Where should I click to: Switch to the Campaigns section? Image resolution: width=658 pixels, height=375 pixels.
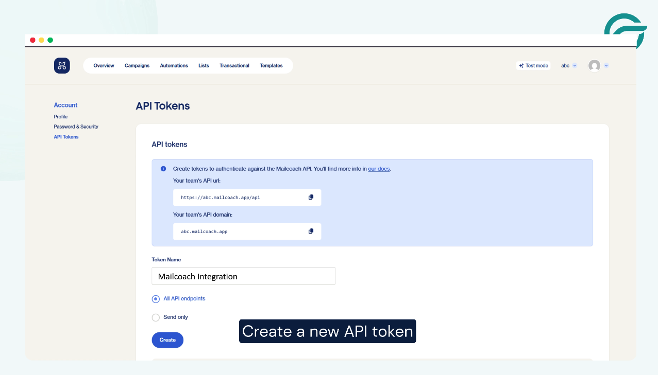137,65
